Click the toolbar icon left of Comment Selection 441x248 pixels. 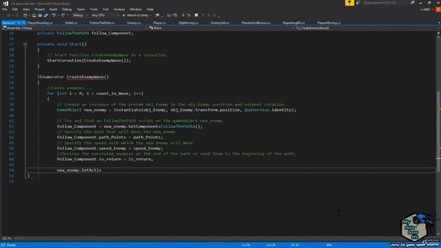click(x=175, y=15)
